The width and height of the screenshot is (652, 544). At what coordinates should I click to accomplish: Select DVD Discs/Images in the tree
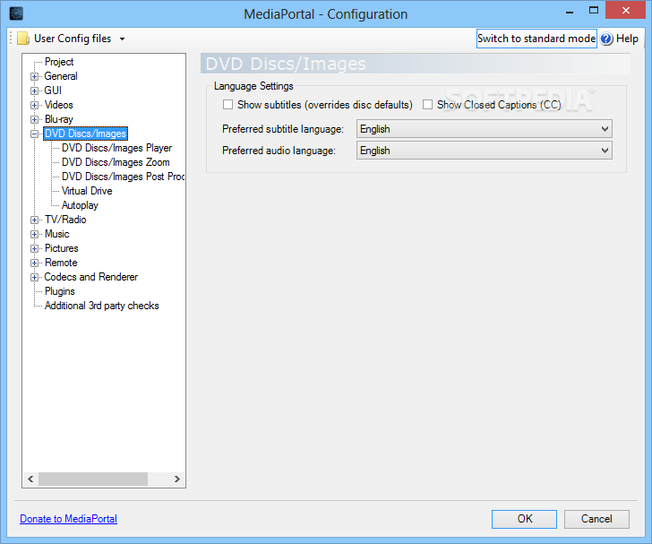click(x=85, y=134)
